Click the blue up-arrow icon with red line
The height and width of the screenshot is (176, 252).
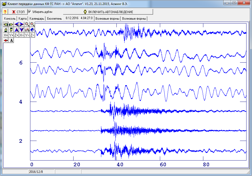point(16,30)
